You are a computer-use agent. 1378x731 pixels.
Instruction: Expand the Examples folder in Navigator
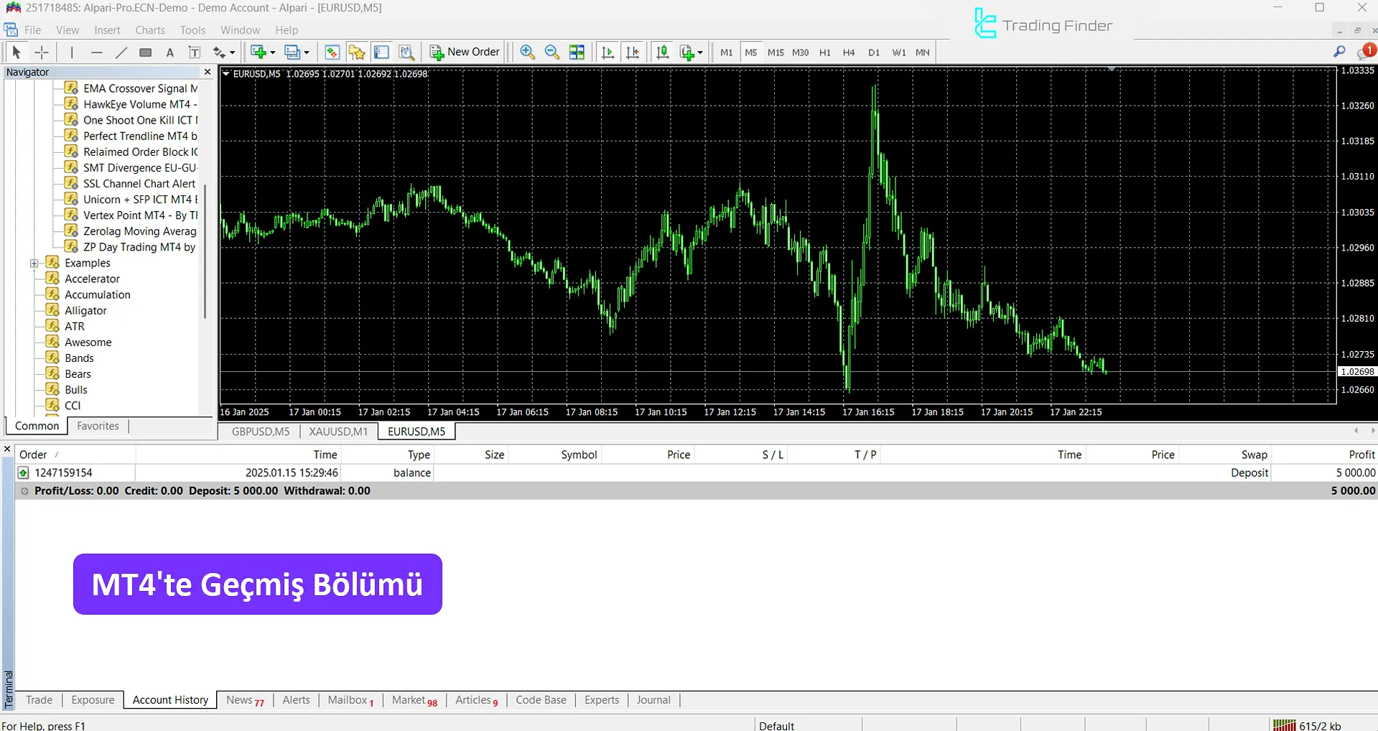pyautogui.click(x=34, y=264)
